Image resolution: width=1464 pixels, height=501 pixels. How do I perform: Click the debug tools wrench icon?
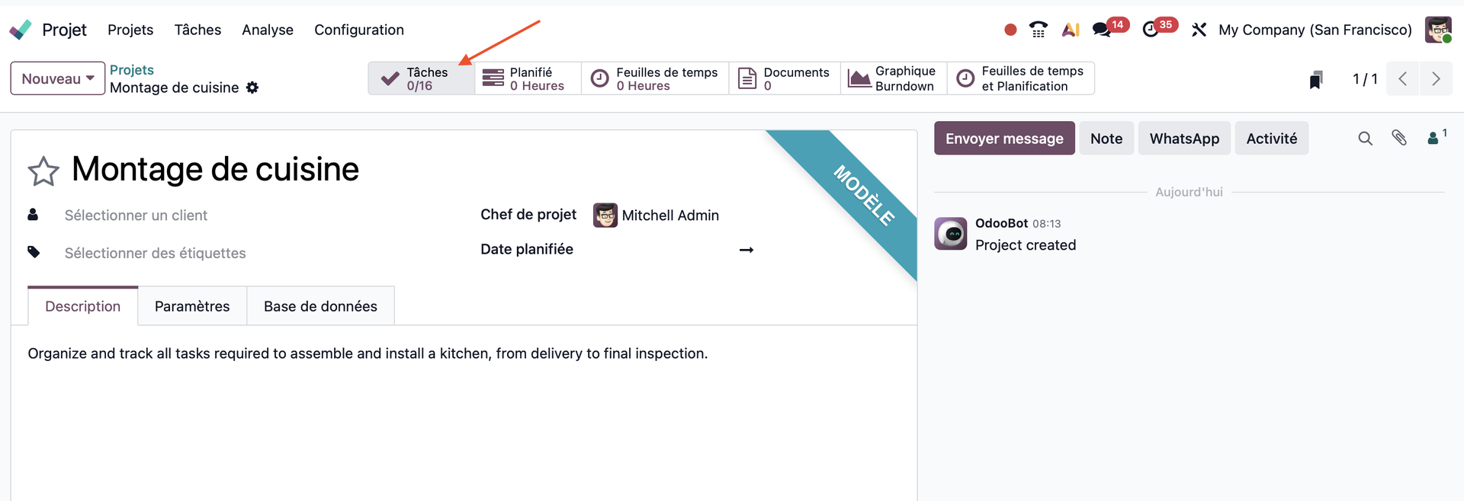pyautogui.click(x=1199, y=30)
